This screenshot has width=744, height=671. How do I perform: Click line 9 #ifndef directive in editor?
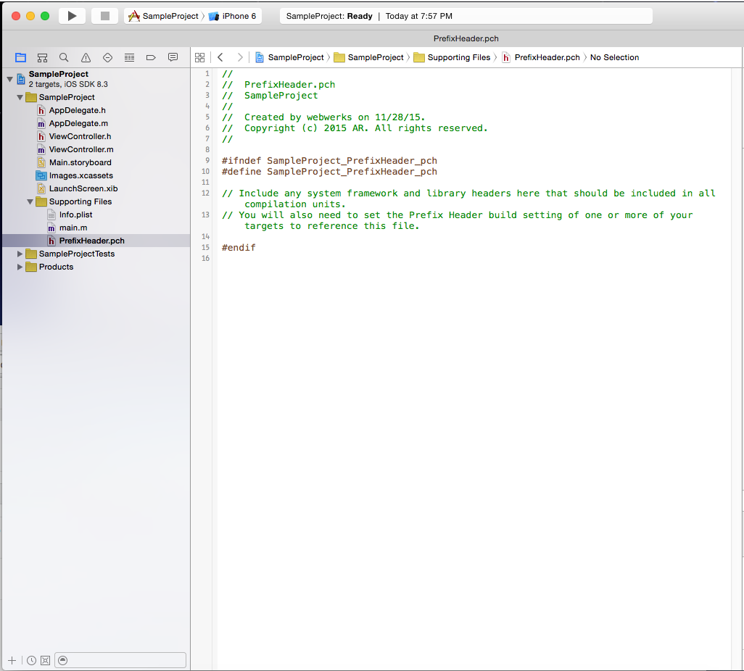329,161
